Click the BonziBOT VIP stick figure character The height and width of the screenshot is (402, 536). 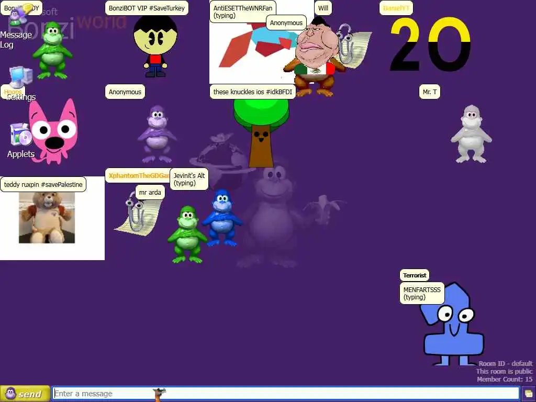click(x=155, y=46)
